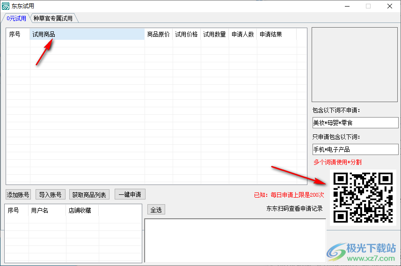Click the 只申请包含以下词 label

tap(336, 137)
